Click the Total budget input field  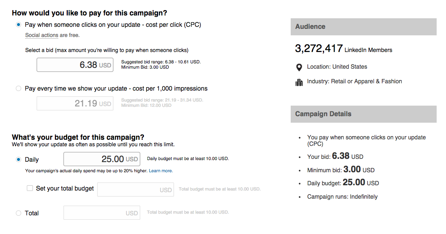(x=102, y=213)
